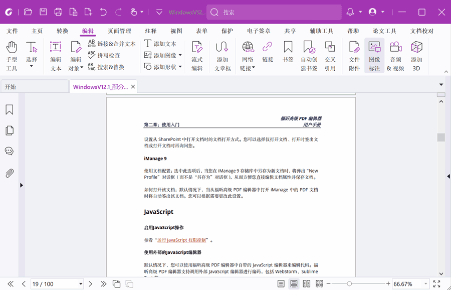The height and width of the screenshot is (290, 451).
Task: Switch to the 注释 ribbon tab
Action: pyautogui.click(x=151, y=31)
